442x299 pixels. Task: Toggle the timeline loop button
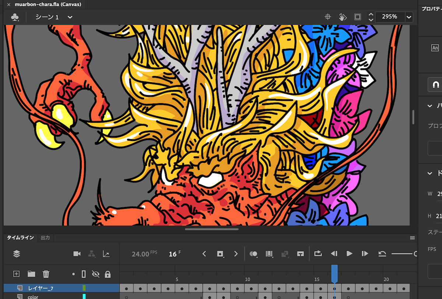318,254
